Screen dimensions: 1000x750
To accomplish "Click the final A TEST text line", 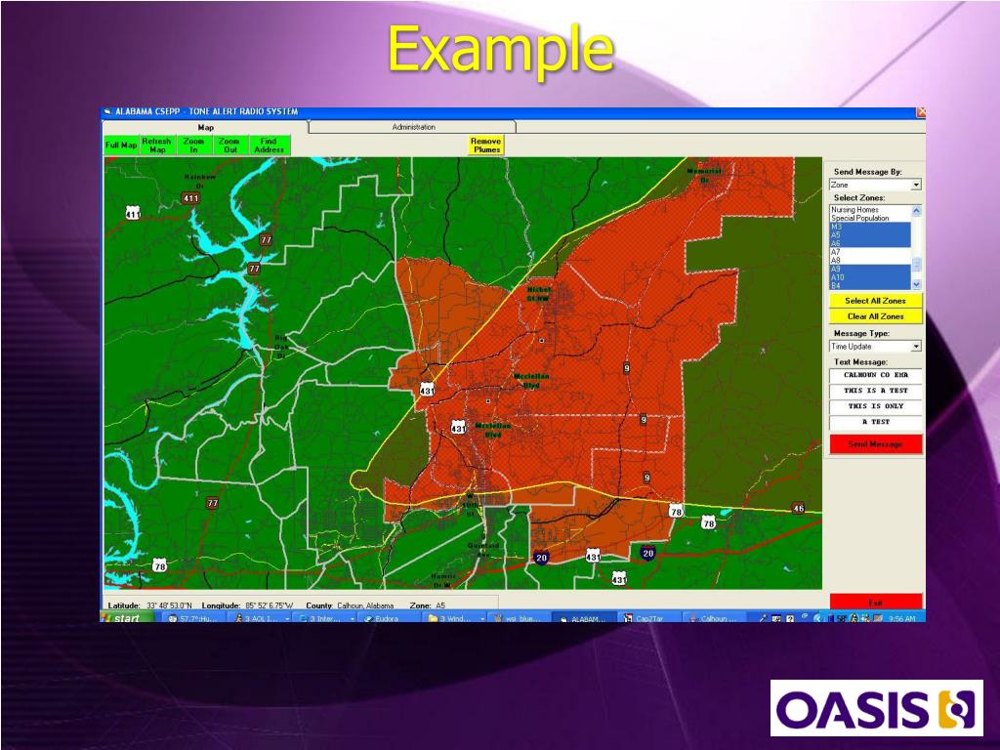I will pyautogui.click(x=876, y=422).
